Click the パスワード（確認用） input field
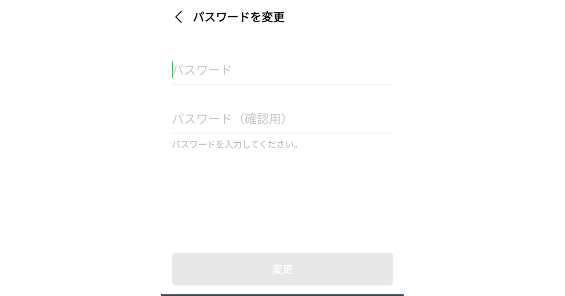Image resolution: width=565 pixels, height=296 pixels. click(x=282, y=119)
